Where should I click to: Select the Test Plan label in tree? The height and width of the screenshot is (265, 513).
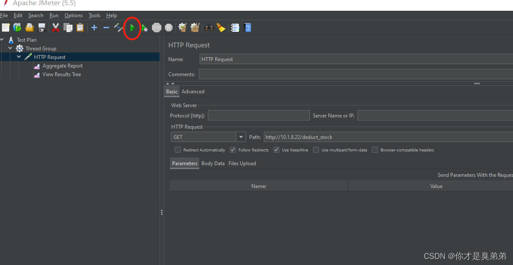[27, 40]
